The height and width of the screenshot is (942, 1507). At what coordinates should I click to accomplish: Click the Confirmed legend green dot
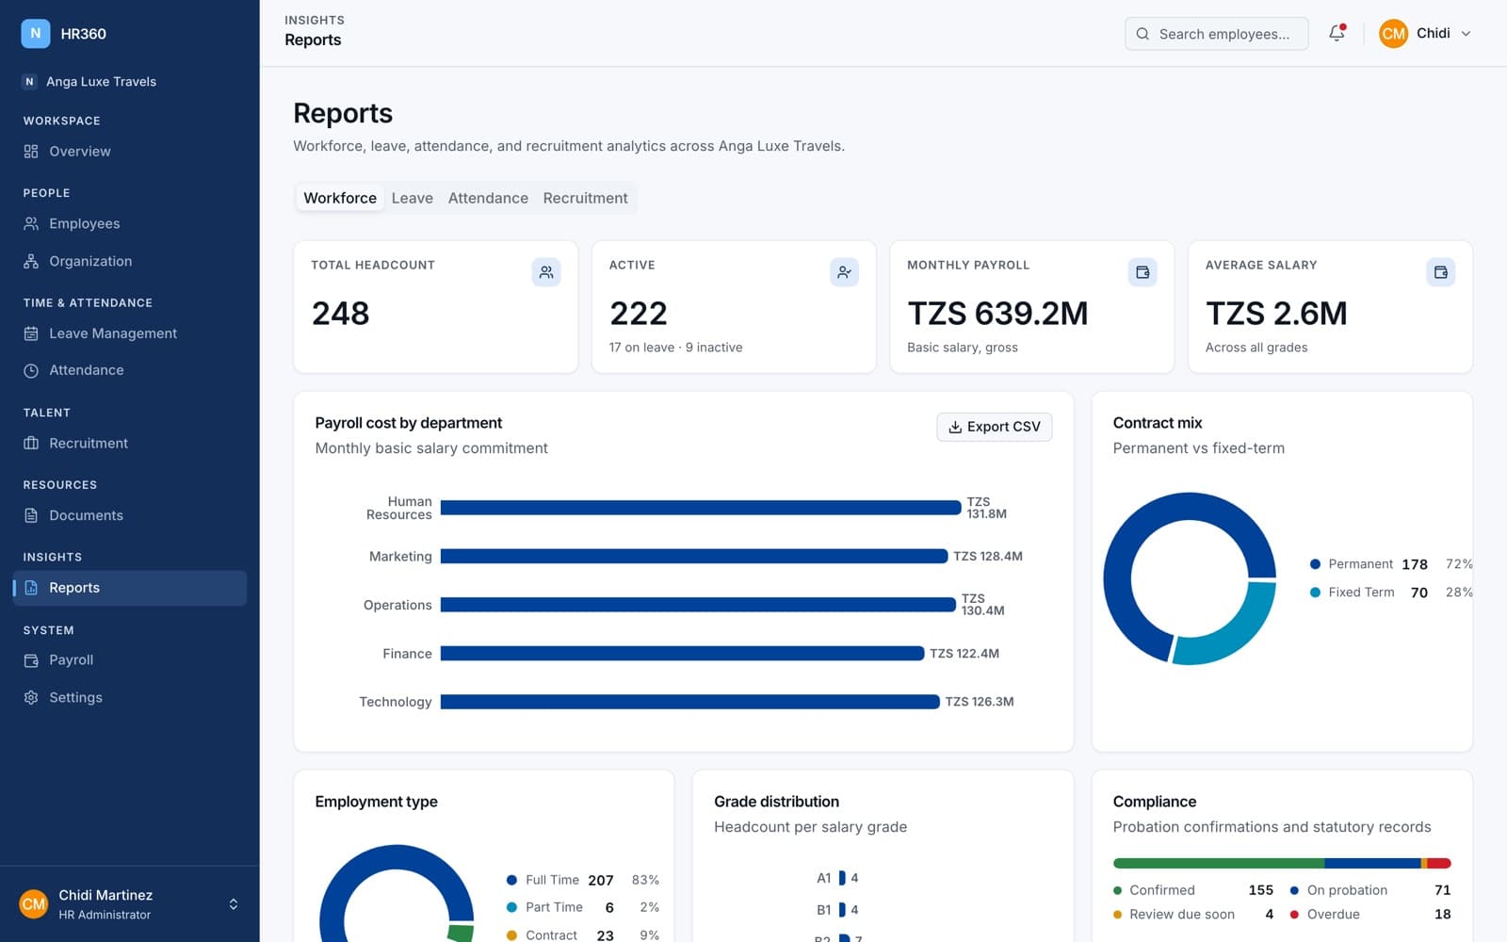1118,890
